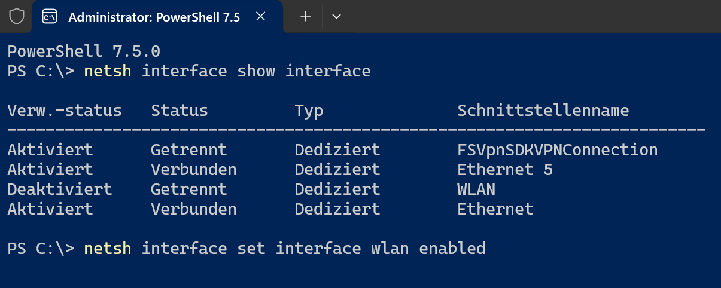Click the Schnittstellenname column header
This screenshot has width=721, height=288.
(x=543, y=111)
